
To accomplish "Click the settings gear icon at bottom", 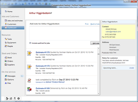I will pyautogui.click(x=19, y=98).
